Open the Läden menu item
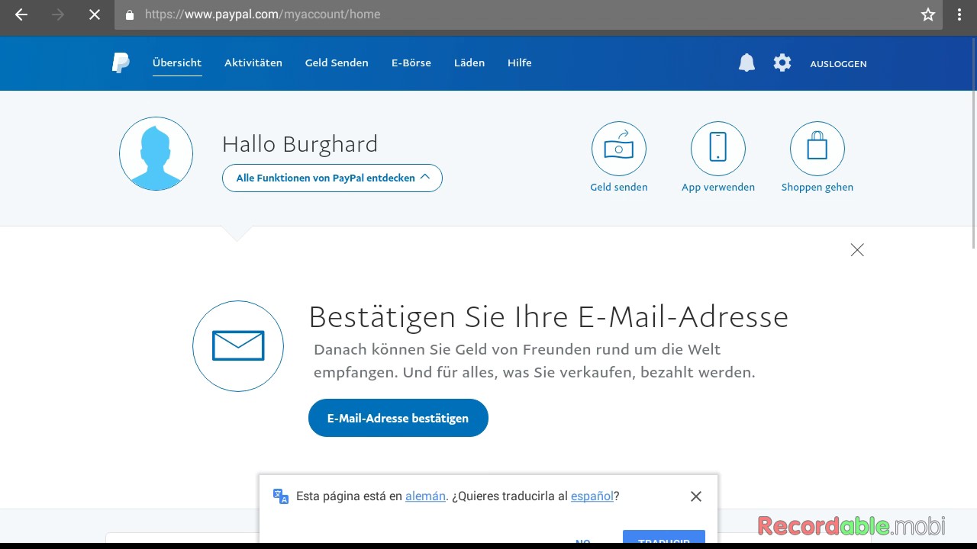This screenshot has height=549, width=977. coord(469,63)
